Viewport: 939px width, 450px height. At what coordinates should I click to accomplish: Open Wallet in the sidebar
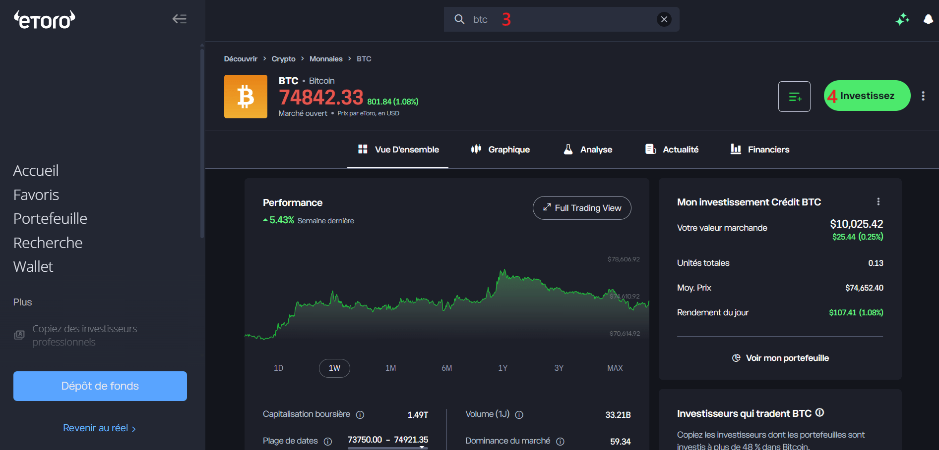(33, 267)
